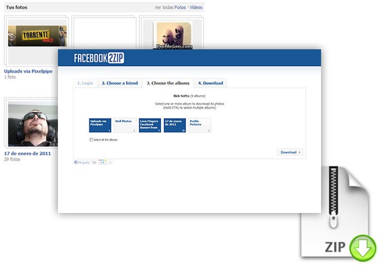Open the Torrente album thumbnail
Viewport: 379px width, 271px height.
37,36
